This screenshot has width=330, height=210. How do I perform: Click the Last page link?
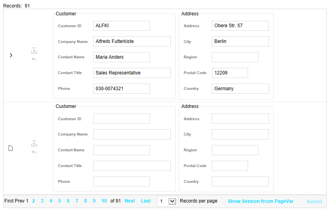click(x=146, y=201)
